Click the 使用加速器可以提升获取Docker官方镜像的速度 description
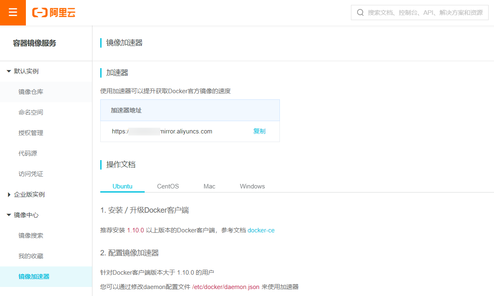Viewport: 494px width, 296px height. tap(166, 91)
